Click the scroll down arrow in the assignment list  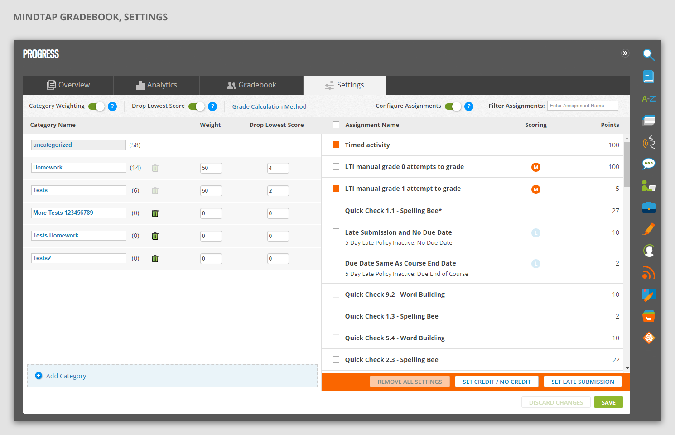pos(627,368)
